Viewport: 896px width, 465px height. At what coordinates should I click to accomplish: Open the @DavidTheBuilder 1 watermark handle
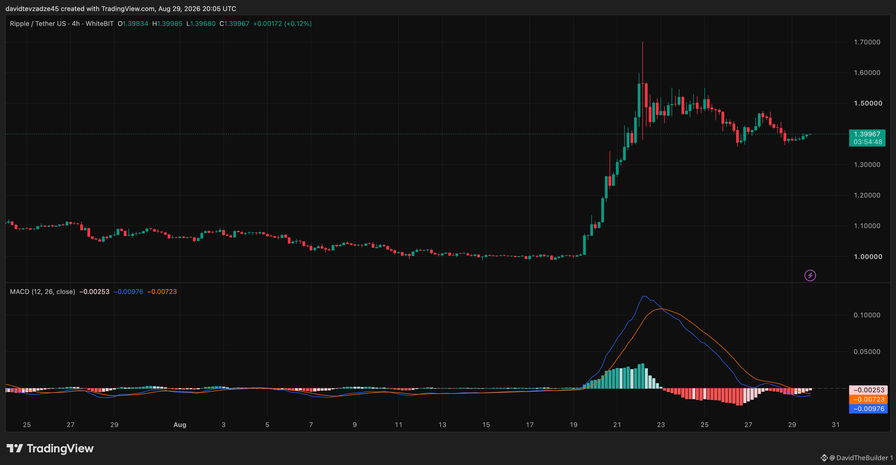click(x=861, y=458)
